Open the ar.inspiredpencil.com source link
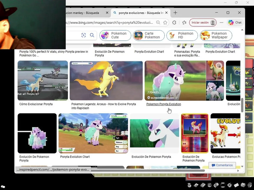Viewport: 254px width, 190px height. (x=162, y=98)
